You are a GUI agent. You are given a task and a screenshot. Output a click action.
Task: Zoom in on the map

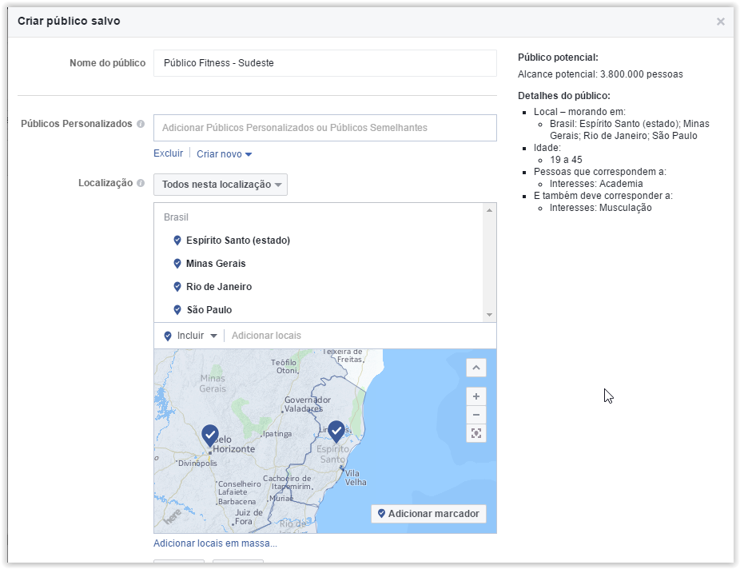click(x=476, y=396)
